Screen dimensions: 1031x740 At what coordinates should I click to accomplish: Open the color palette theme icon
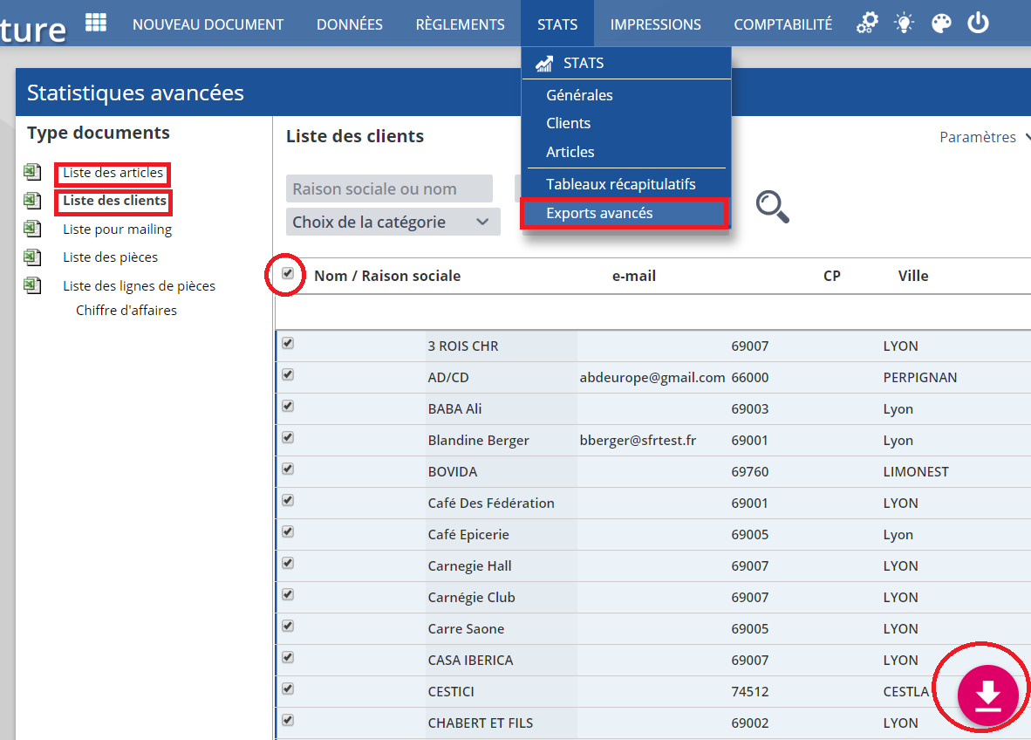click(941, 24)
